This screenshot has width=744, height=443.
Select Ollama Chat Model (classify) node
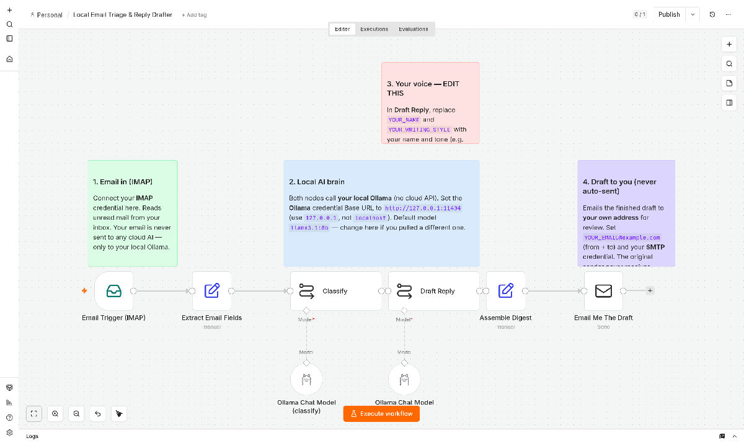click(306, 379)
